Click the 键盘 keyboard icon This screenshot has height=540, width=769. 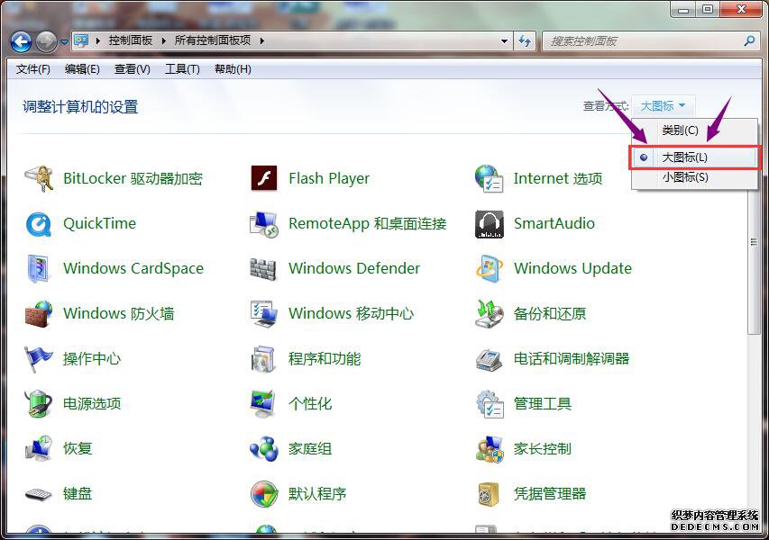39,494
